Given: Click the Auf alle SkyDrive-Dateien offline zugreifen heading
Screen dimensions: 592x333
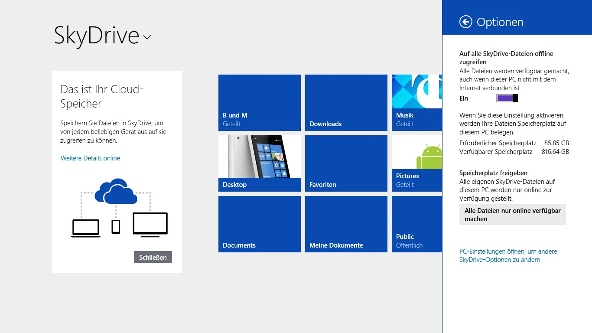Looking at the screenshot, I should click(x=506, y=58).
